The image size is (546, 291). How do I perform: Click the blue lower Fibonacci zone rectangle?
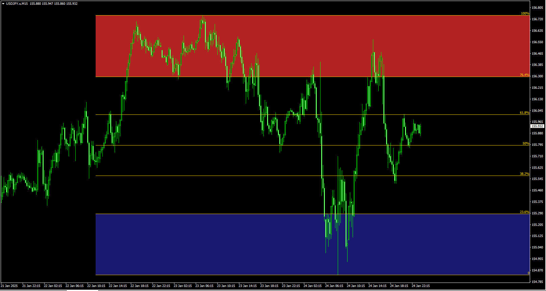[x=312, y=244]
